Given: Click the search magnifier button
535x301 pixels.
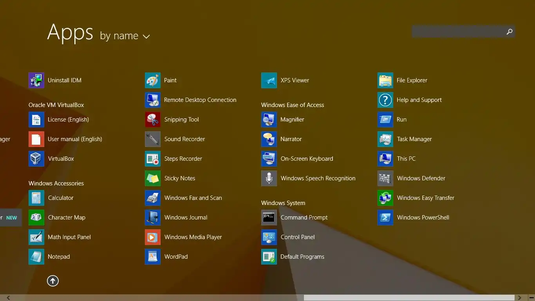Looking at the screenshot, I should point(509,32).
